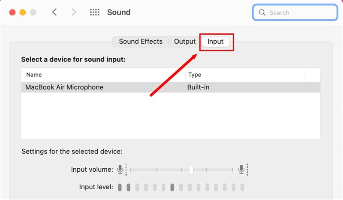Screen dimensions: 343x200
Task: Click the high-volume microphone icon
Action: 242,170
